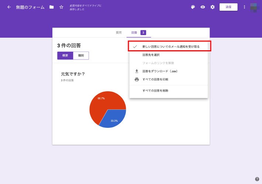The width and height of the screenshot is (262, 184).
Task: Choose すべての回答を削除 menu item
Action: point(169,91)
